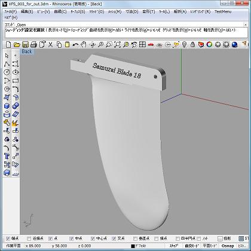Click the black layer color swatch
Image resolution: width=251 pixels, height=251 pixels.
133,246
